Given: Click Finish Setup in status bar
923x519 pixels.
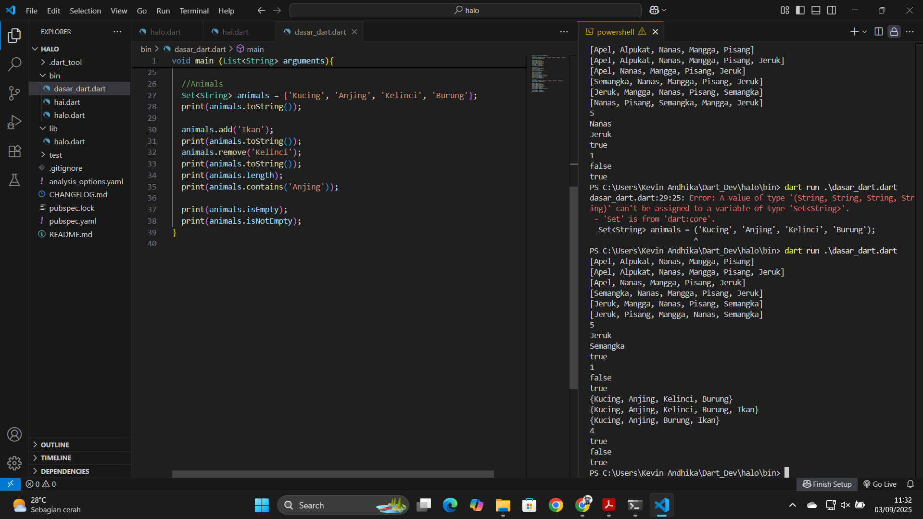Looking at the screenshot, I should pyautogui.click(x=827, y=484).
